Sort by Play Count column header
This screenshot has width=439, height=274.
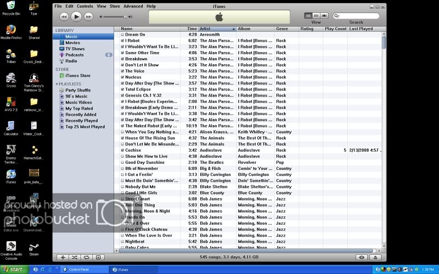[x=335, y=29]
